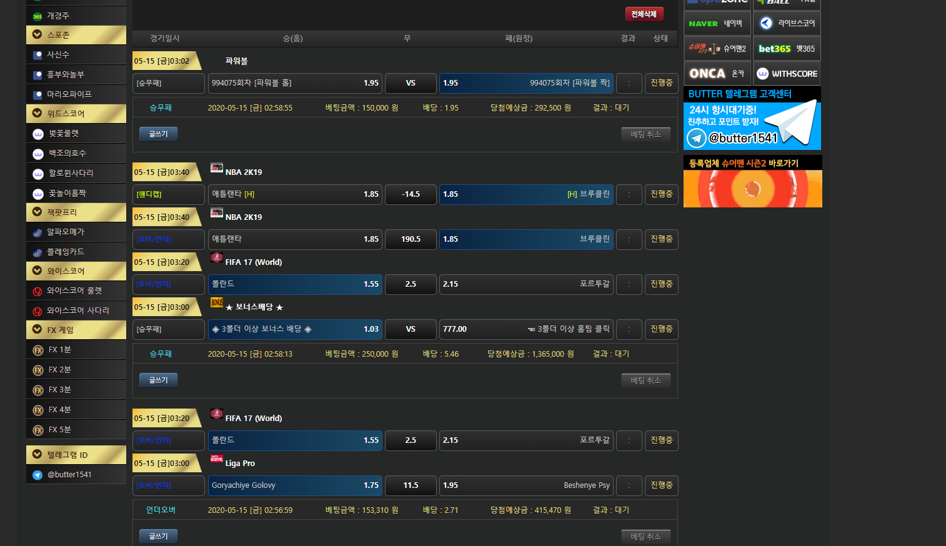
Task: Toggle the FX 게임 sidebar category
Action: [x=37, y=330]
